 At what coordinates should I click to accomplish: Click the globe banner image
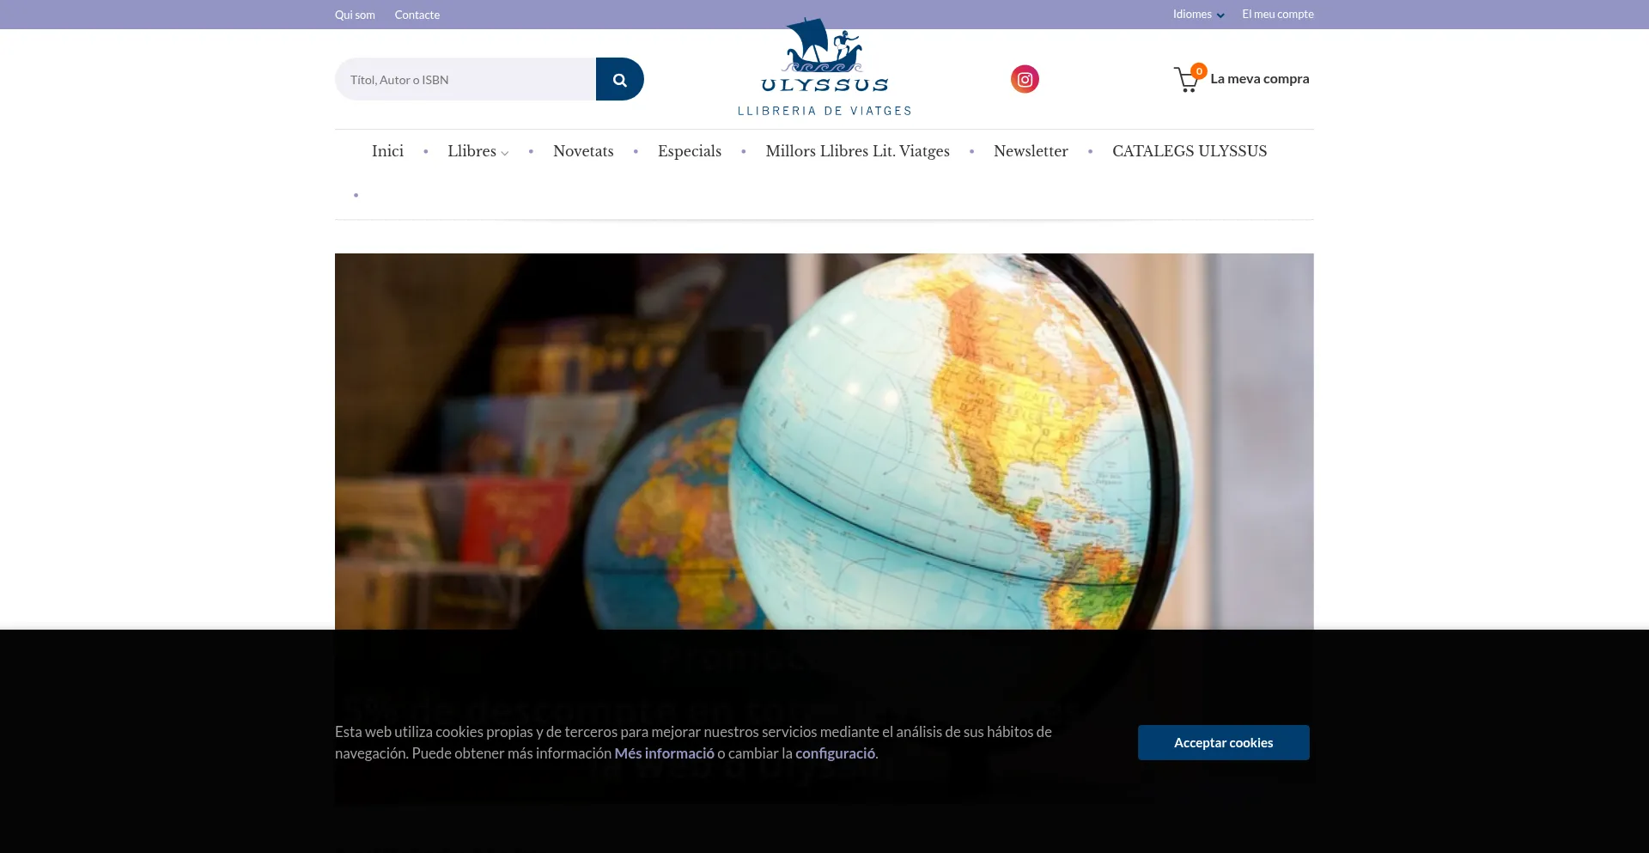(x=824, y=442)
